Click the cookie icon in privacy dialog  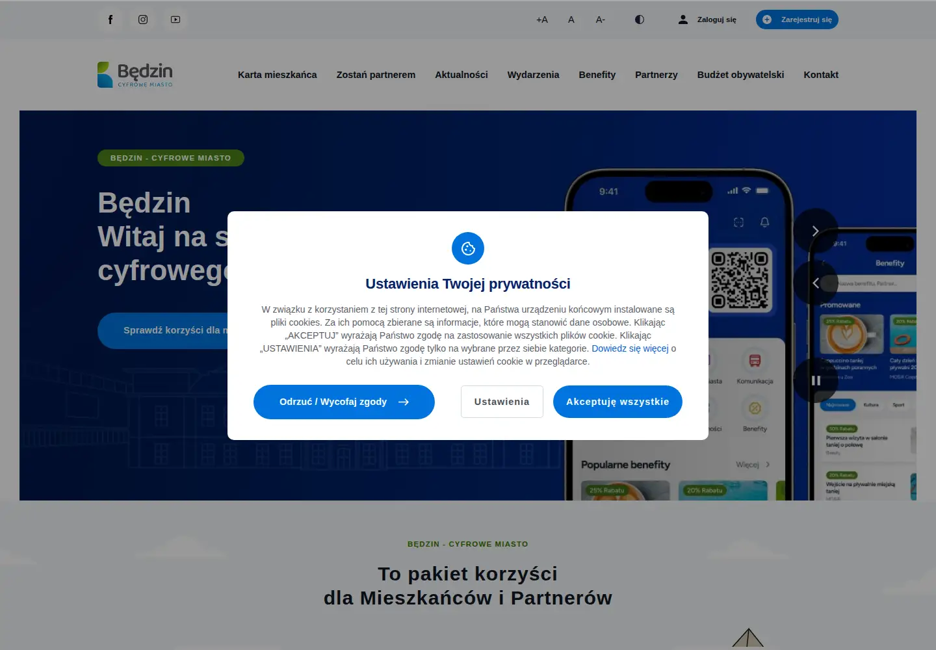[468, 248]
